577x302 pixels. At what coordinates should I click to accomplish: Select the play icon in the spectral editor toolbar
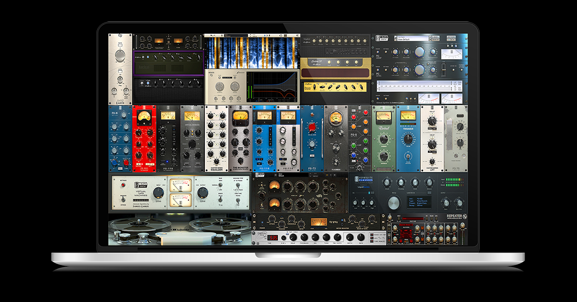click(267, 35)
